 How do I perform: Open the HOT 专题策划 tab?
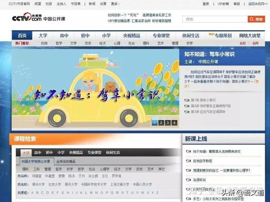(220, 36)
